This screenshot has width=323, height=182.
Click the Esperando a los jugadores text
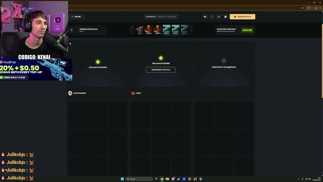point(224,67)
